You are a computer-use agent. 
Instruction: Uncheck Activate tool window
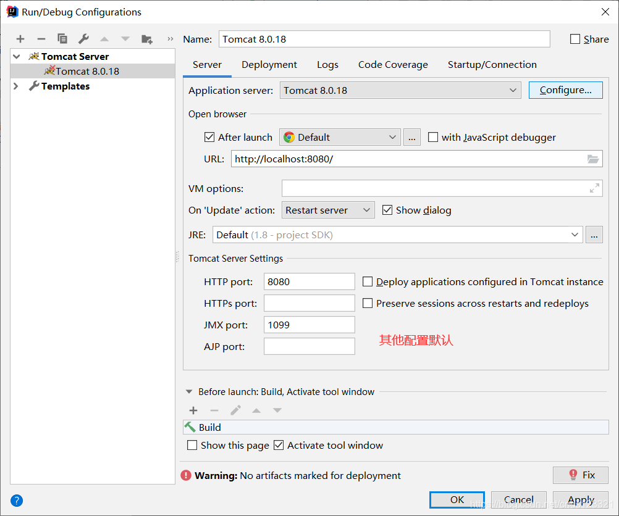[279, 446]
